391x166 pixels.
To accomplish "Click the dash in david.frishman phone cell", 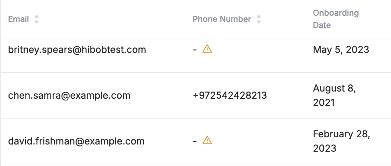I will pos(195,141).
